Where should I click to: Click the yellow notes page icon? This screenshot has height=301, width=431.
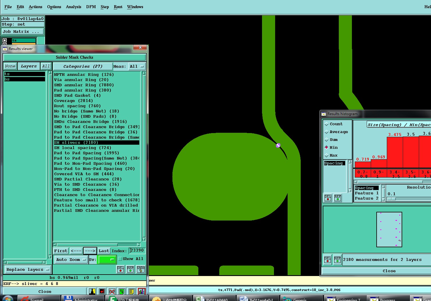[x=131, y=291]
